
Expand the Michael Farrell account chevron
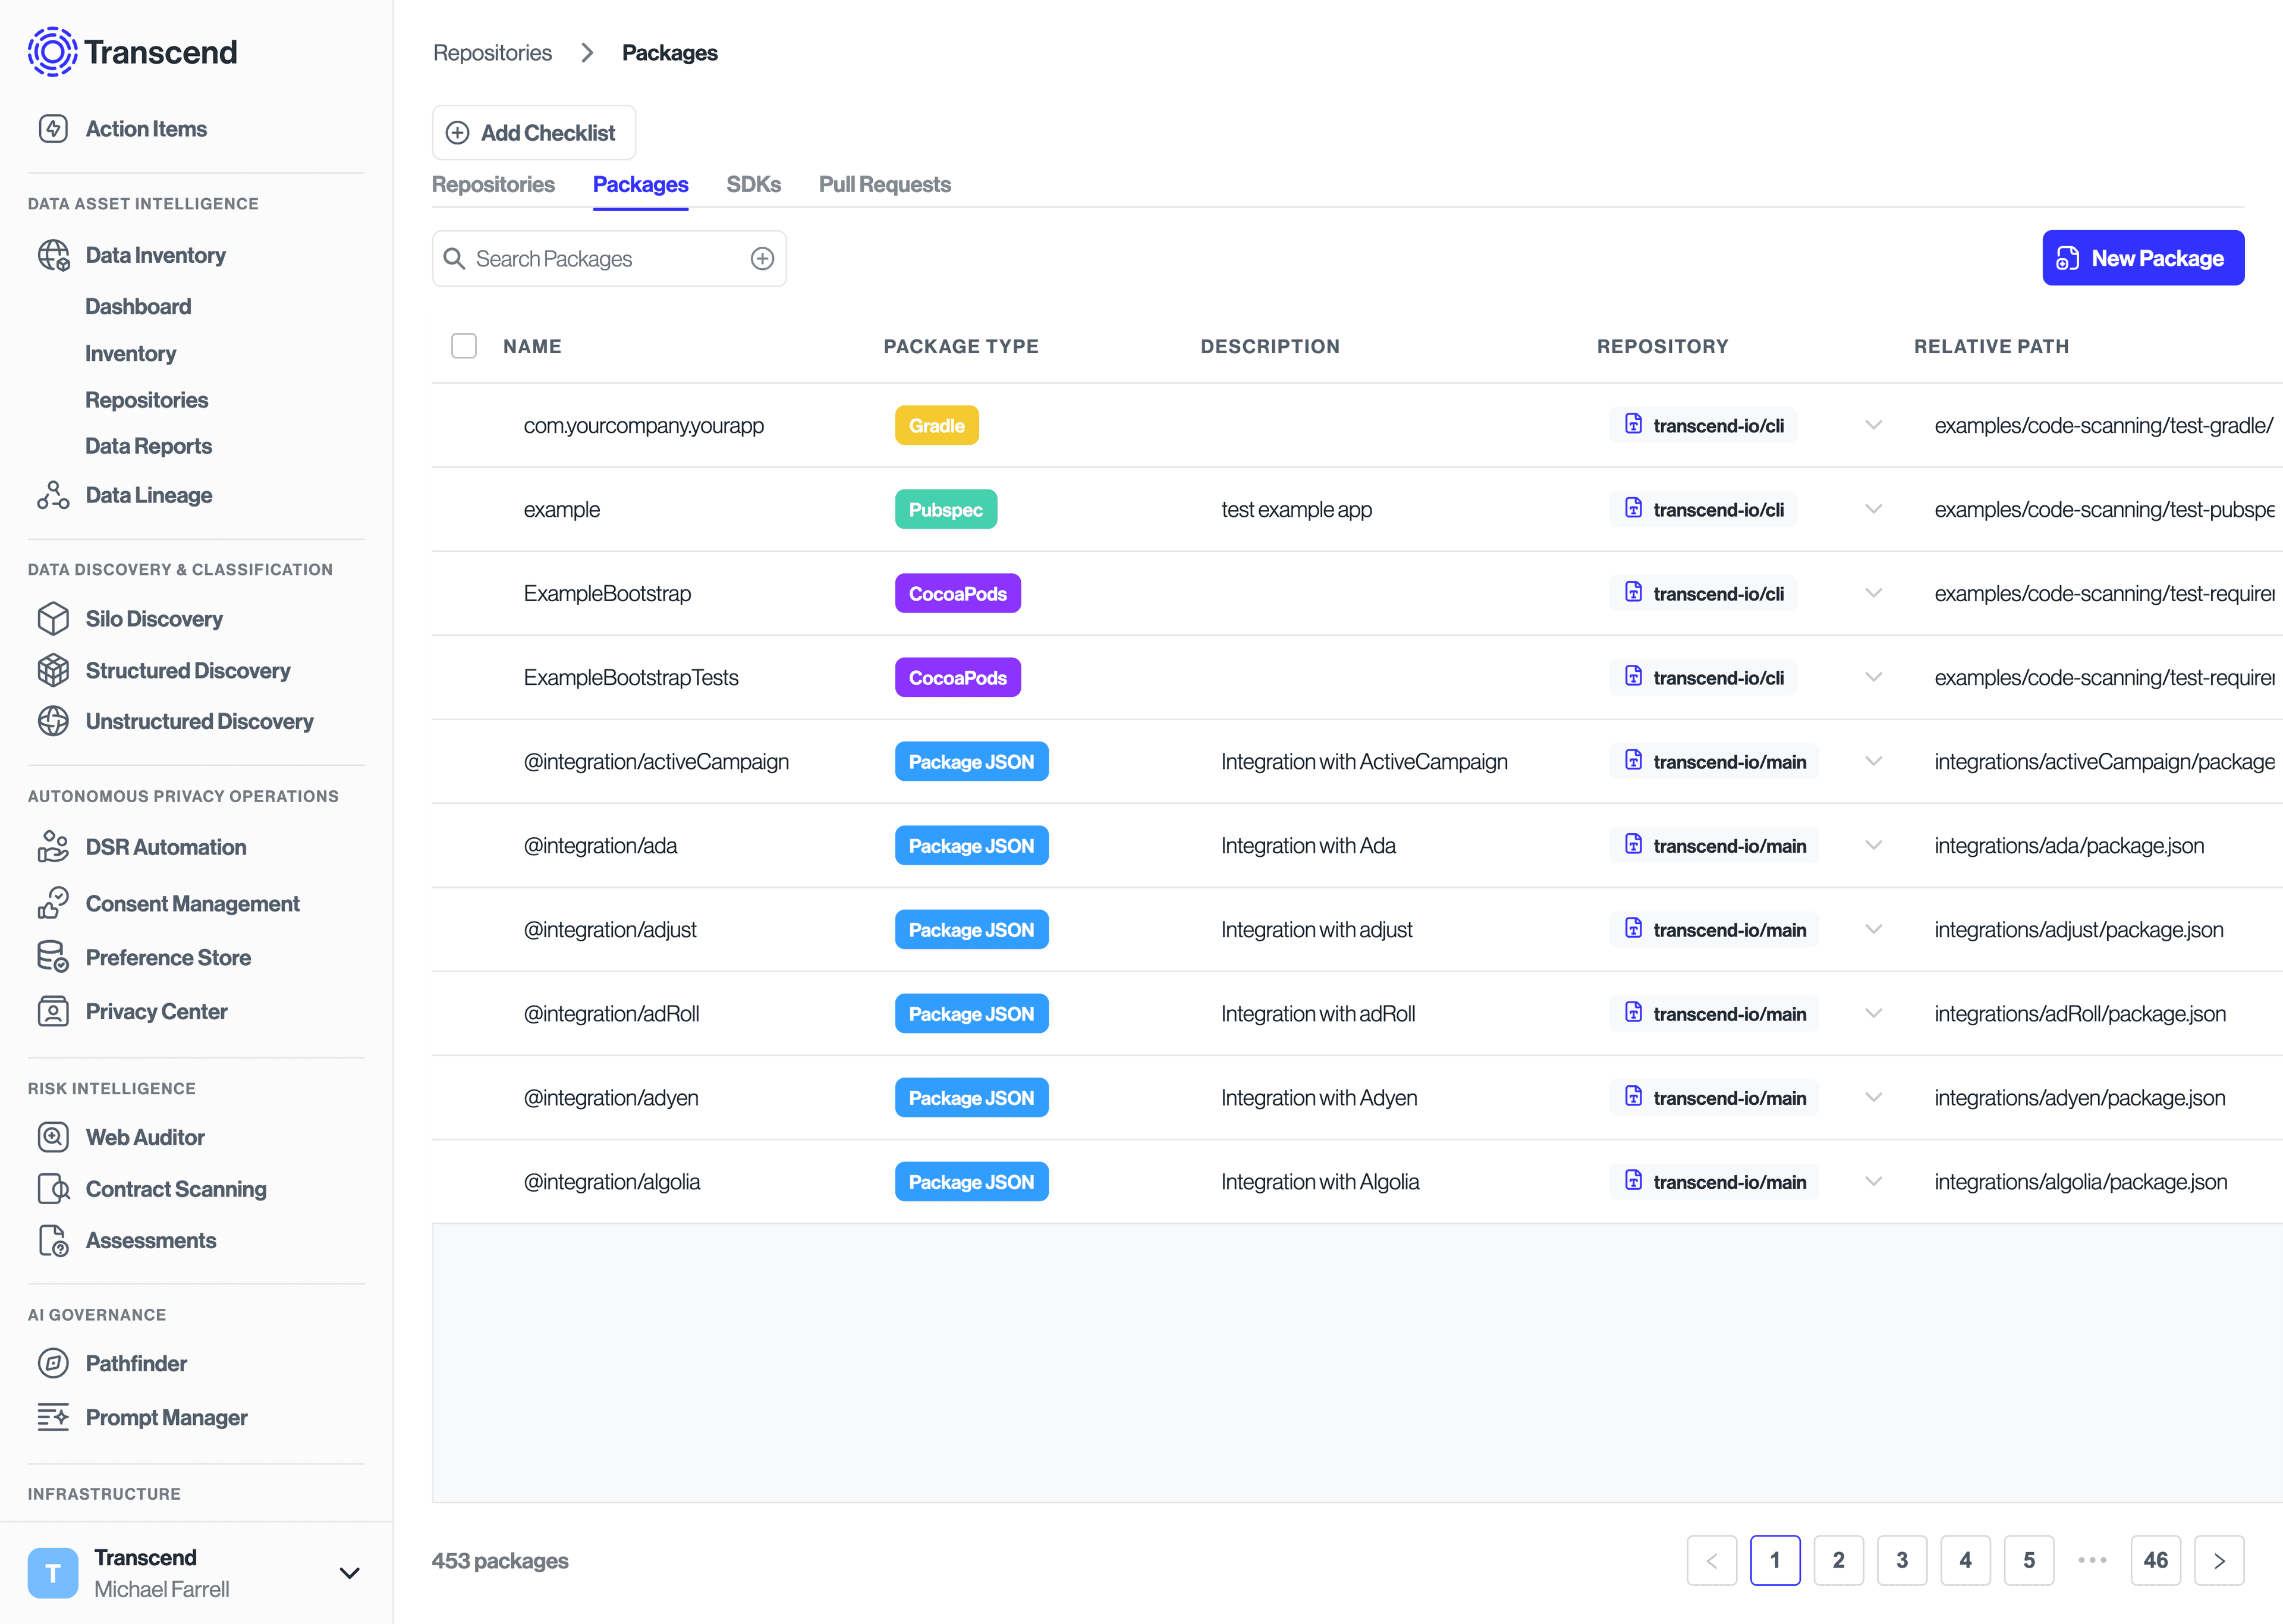pos(349,1572)
